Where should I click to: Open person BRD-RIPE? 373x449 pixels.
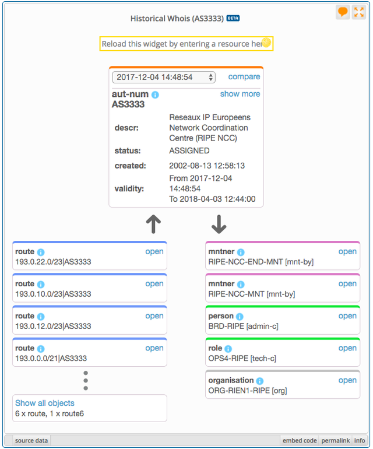point(347,316)
